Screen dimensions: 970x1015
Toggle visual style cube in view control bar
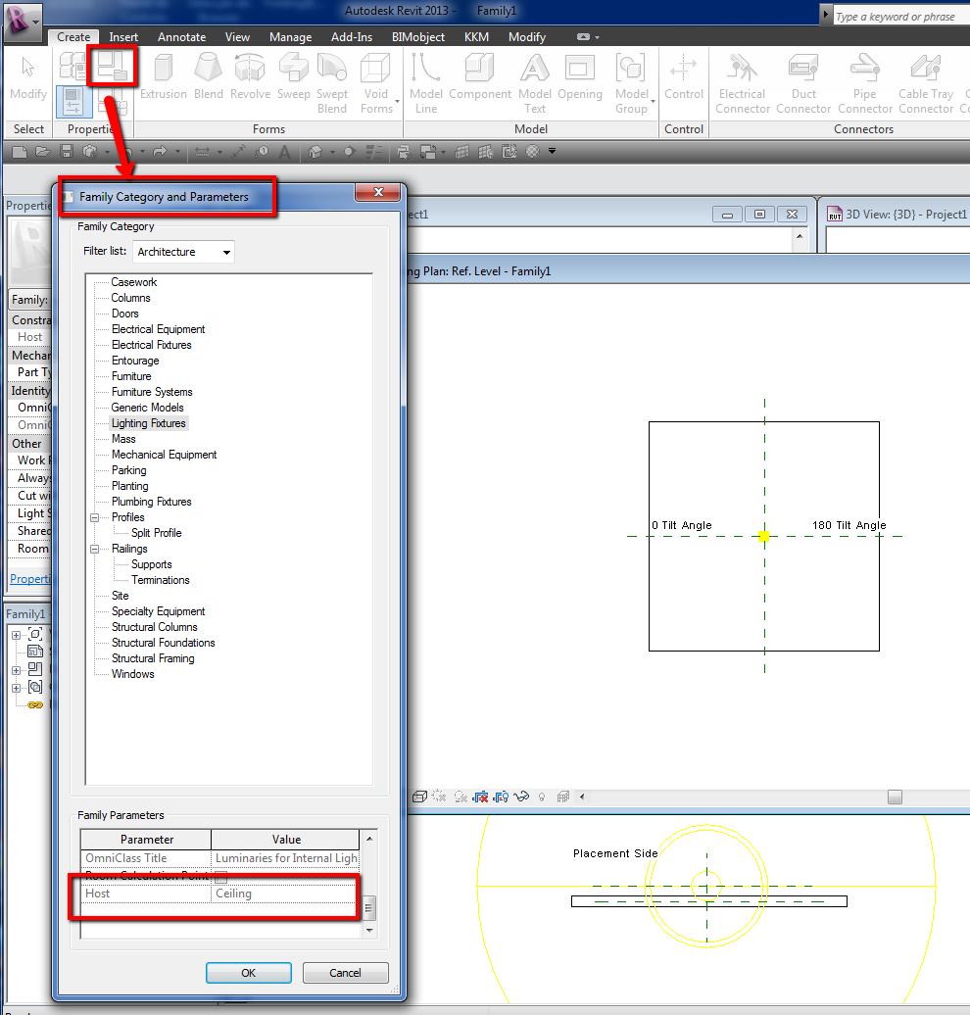click(x=419, y=797)
